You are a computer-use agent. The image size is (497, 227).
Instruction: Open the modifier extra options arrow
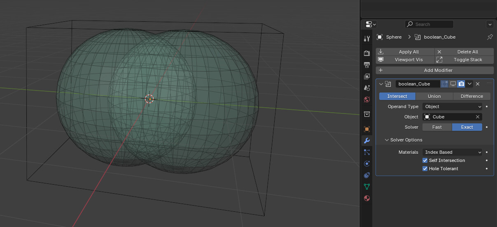(469, 84)
